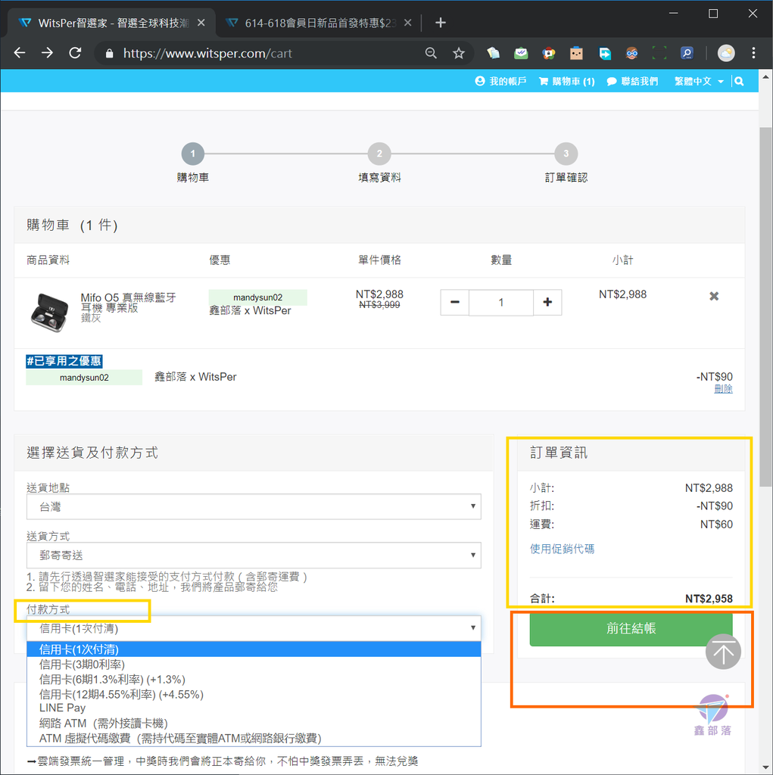The width and height of the screenshot is (773, 775).
Task: Open the browser profile avatar
Action: click(726, 53)
